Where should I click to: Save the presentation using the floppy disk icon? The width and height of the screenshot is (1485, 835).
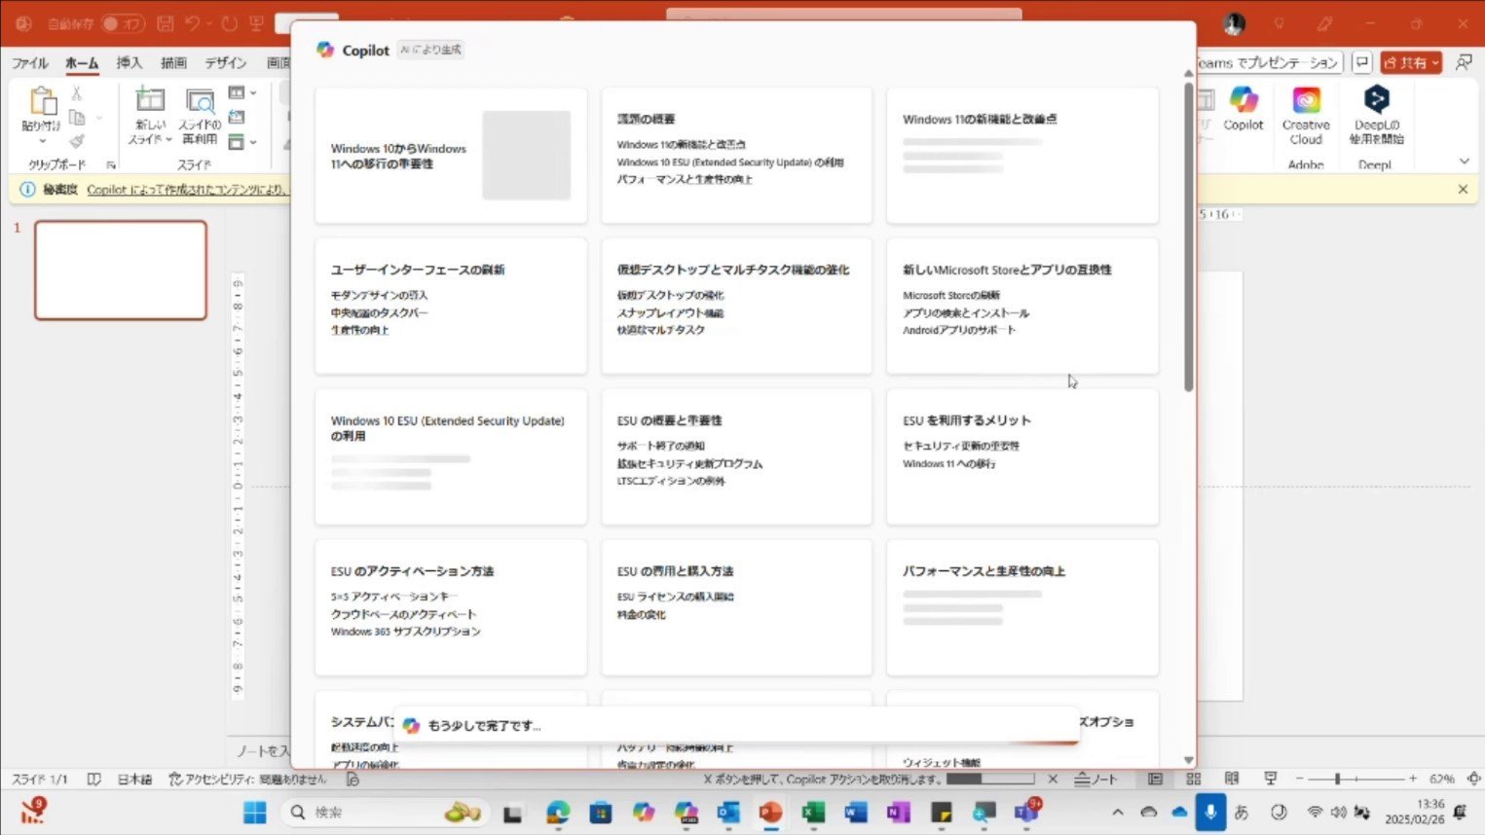click(166, 23)
